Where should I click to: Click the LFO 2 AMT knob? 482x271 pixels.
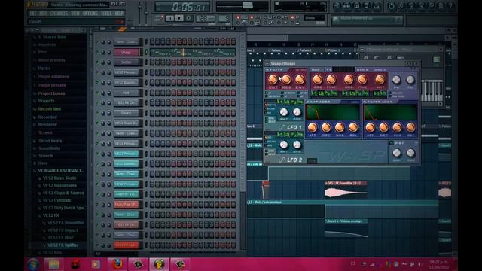click(x=284, y=145)
